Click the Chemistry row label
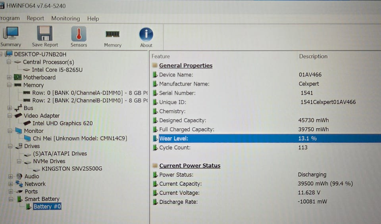Image resolution: width=381 pixels, height=224 pixels. click(x=172, y=111)
